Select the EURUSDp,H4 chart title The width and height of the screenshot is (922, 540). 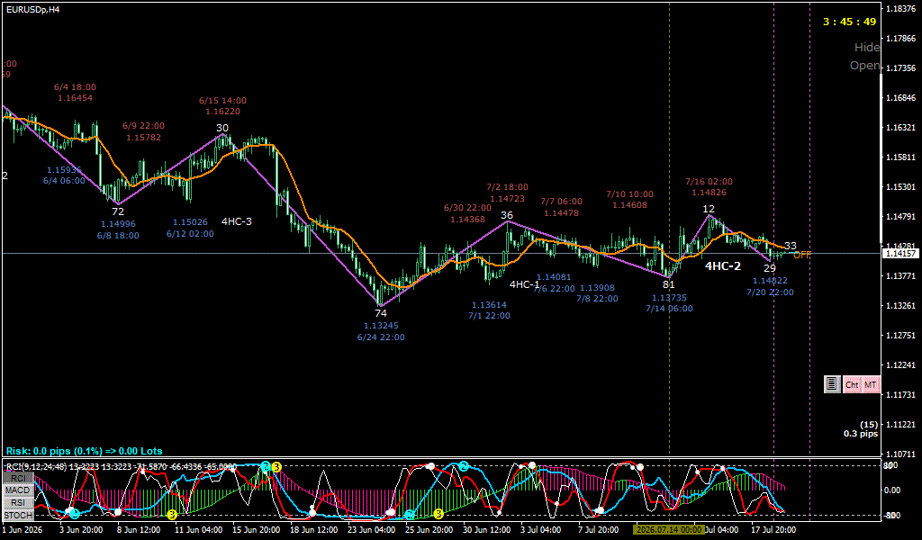coord(33,9)
